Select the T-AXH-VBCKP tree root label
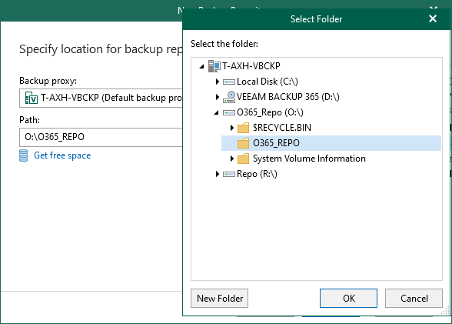 (x=251, y=66)
